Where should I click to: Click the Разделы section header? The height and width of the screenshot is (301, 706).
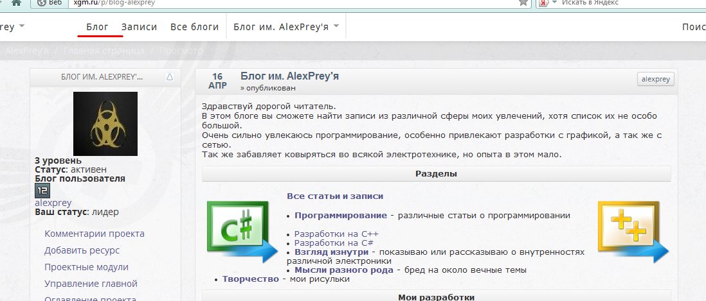(437, 173)
